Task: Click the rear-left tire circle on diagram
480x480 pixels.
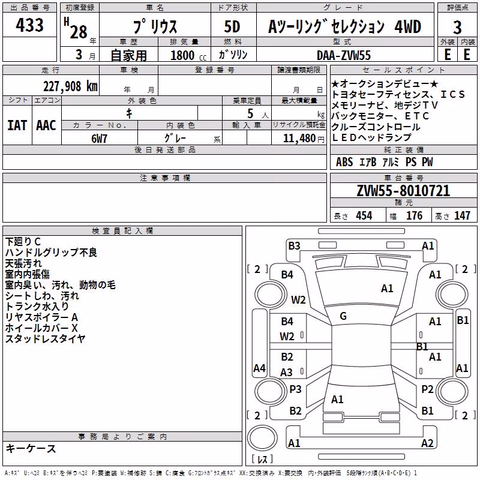Action: (269, 391)
